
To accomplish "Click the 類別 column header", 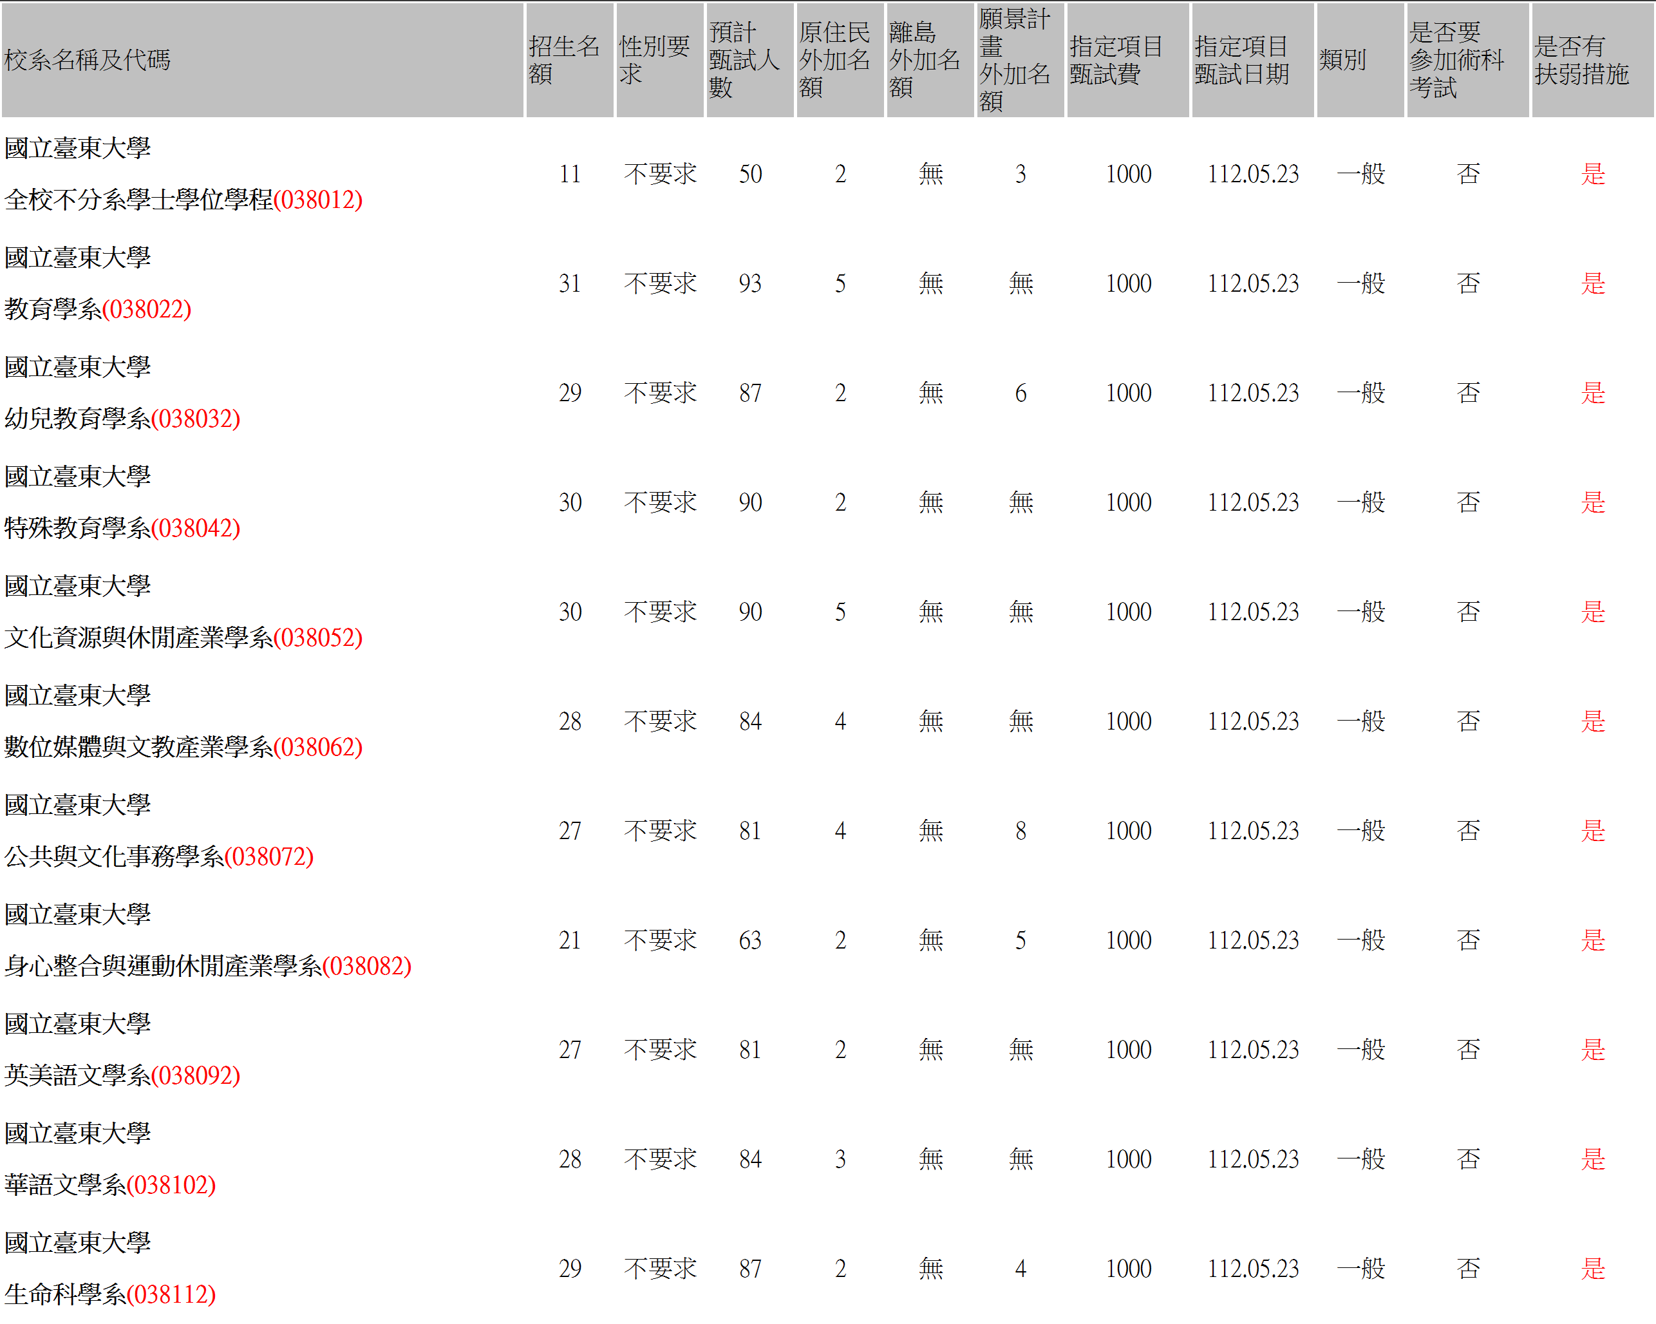I will pos(1360,60).
